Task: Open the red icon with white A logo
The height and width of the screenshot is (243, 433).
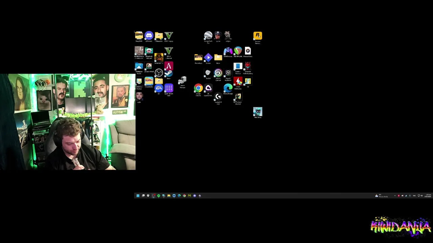Action: pos(168,66)
